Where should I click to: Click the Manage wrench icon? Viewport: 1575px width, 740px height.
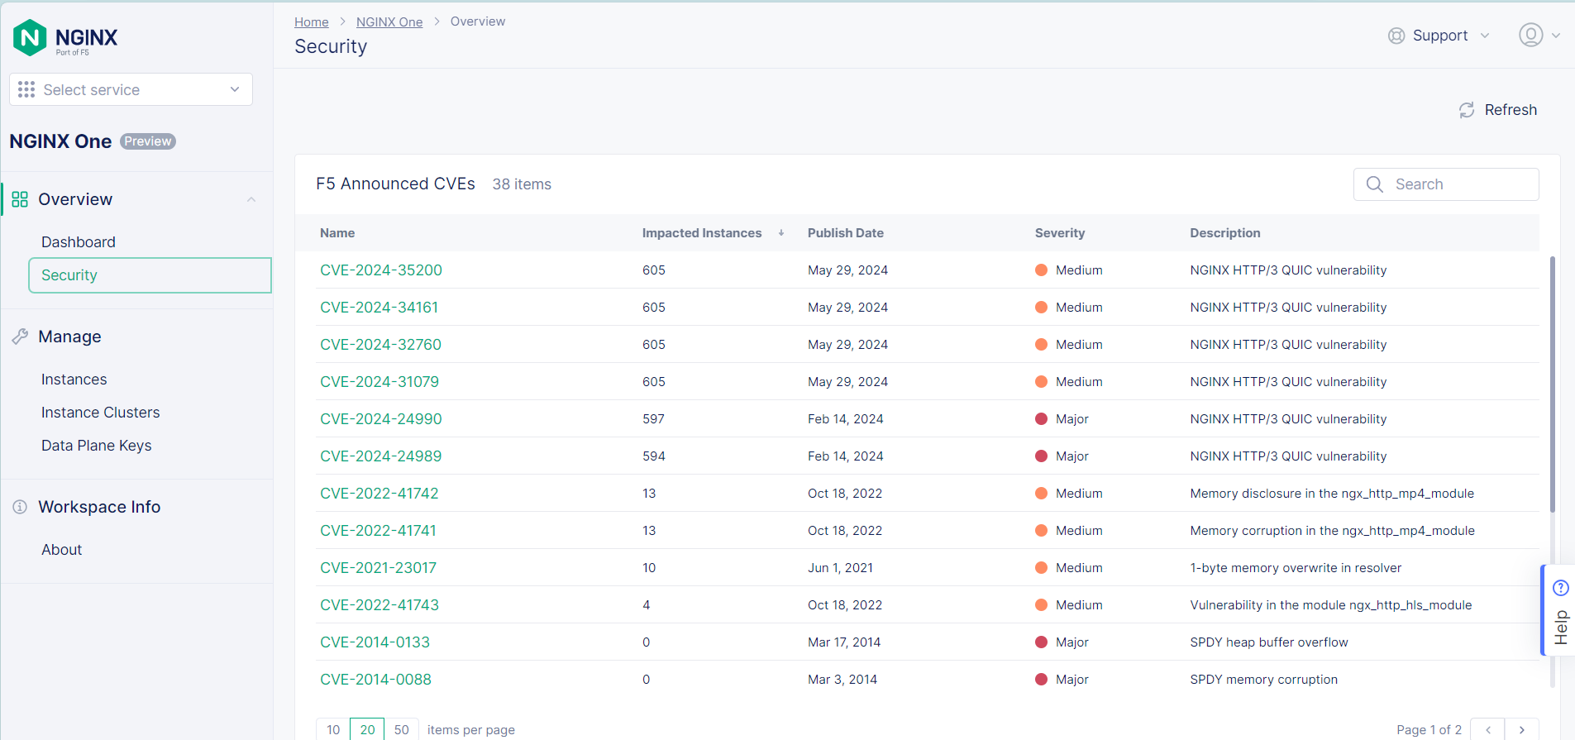pyautogui.click(x=20, y=337)
